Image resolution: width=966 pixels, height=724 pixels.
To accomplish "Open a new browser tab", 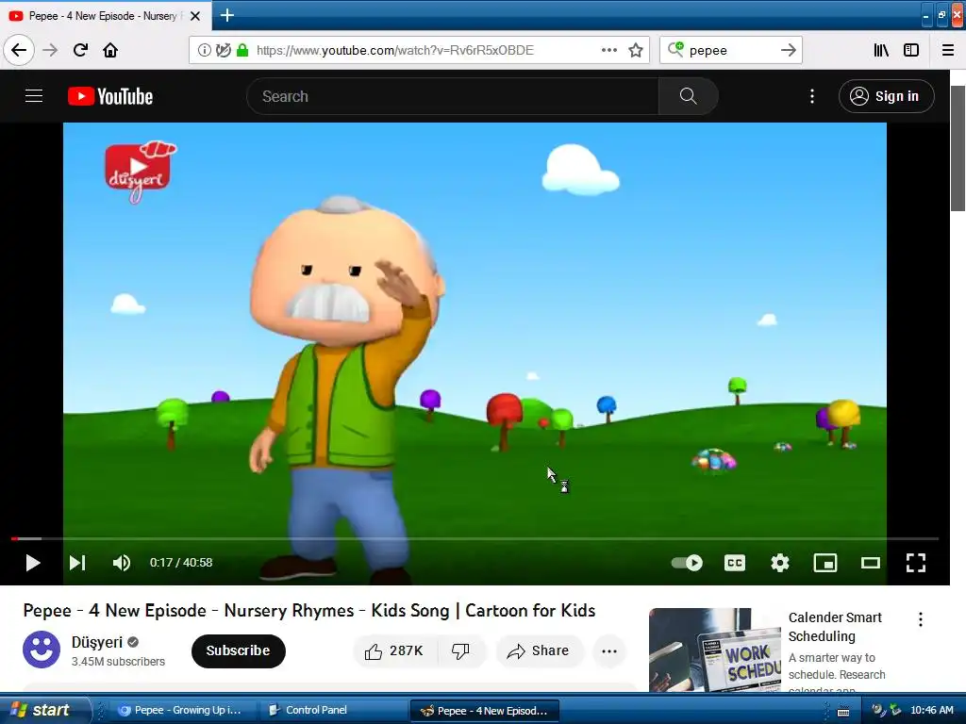I will (226, 15).
